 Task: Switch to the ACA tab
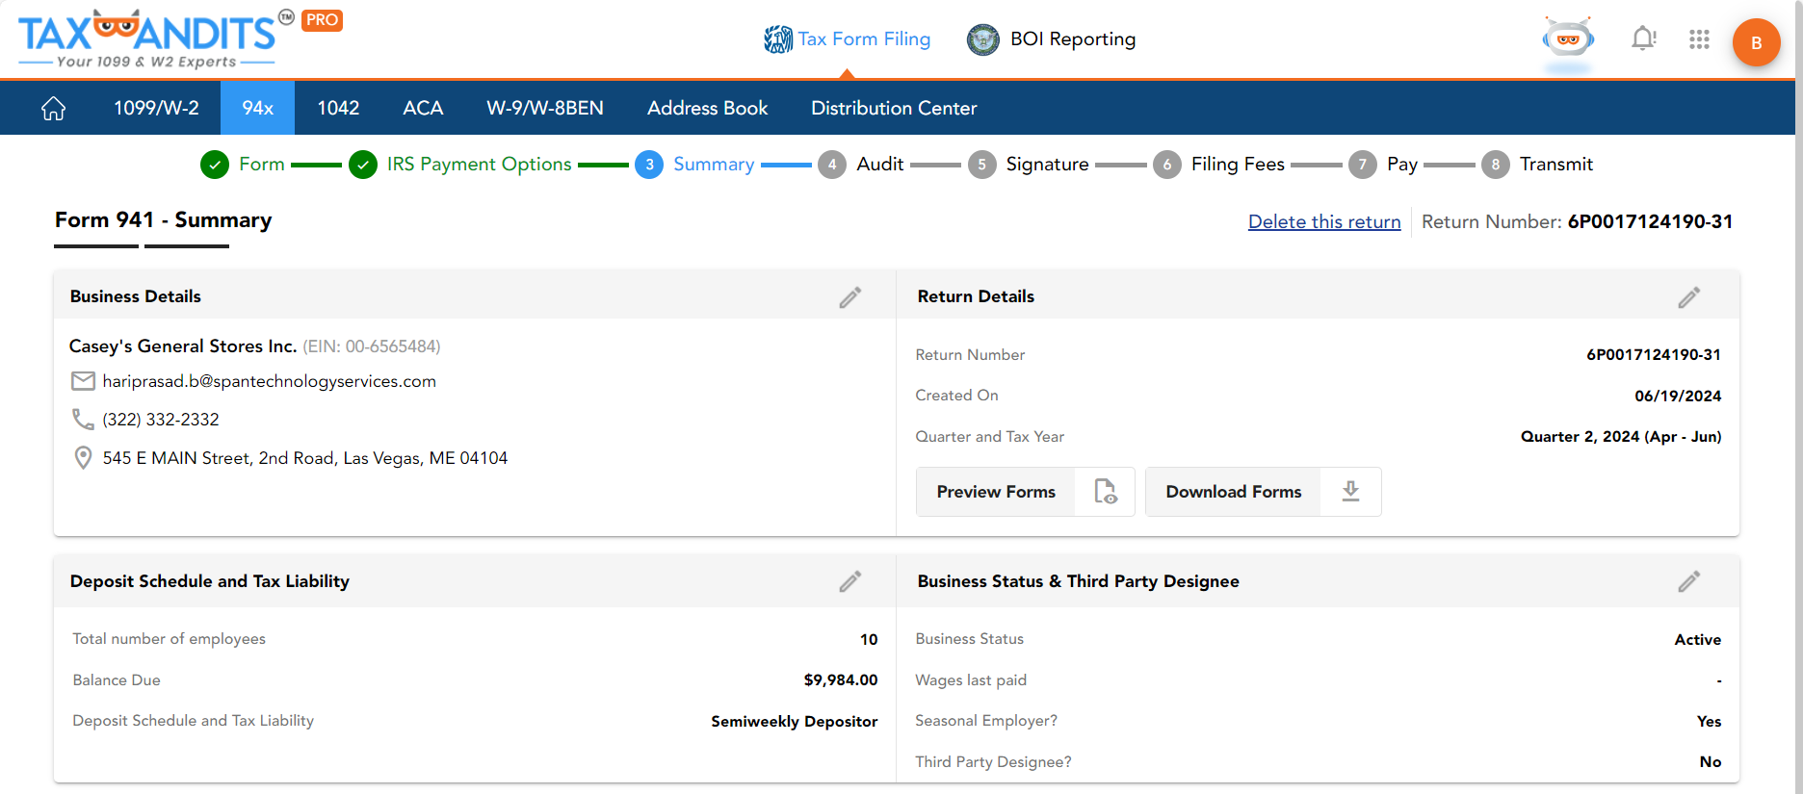423,108
